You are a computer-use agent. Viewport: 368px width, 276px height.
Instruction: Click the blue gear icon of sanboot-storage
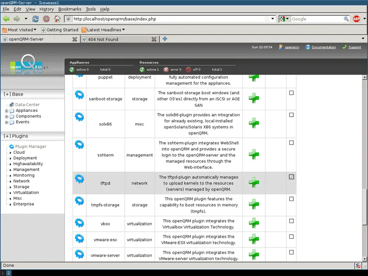(79, 95)
